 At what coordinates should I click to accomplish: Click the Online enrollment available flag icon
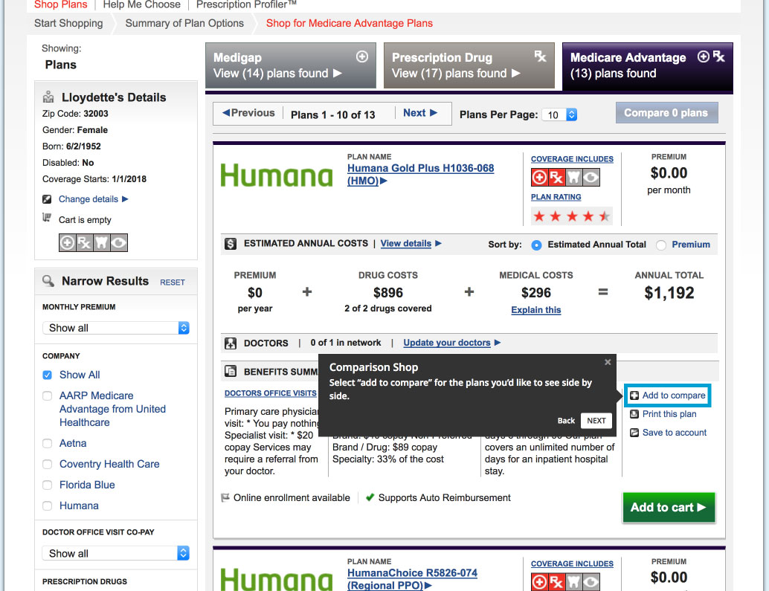(x=225, y=498)
